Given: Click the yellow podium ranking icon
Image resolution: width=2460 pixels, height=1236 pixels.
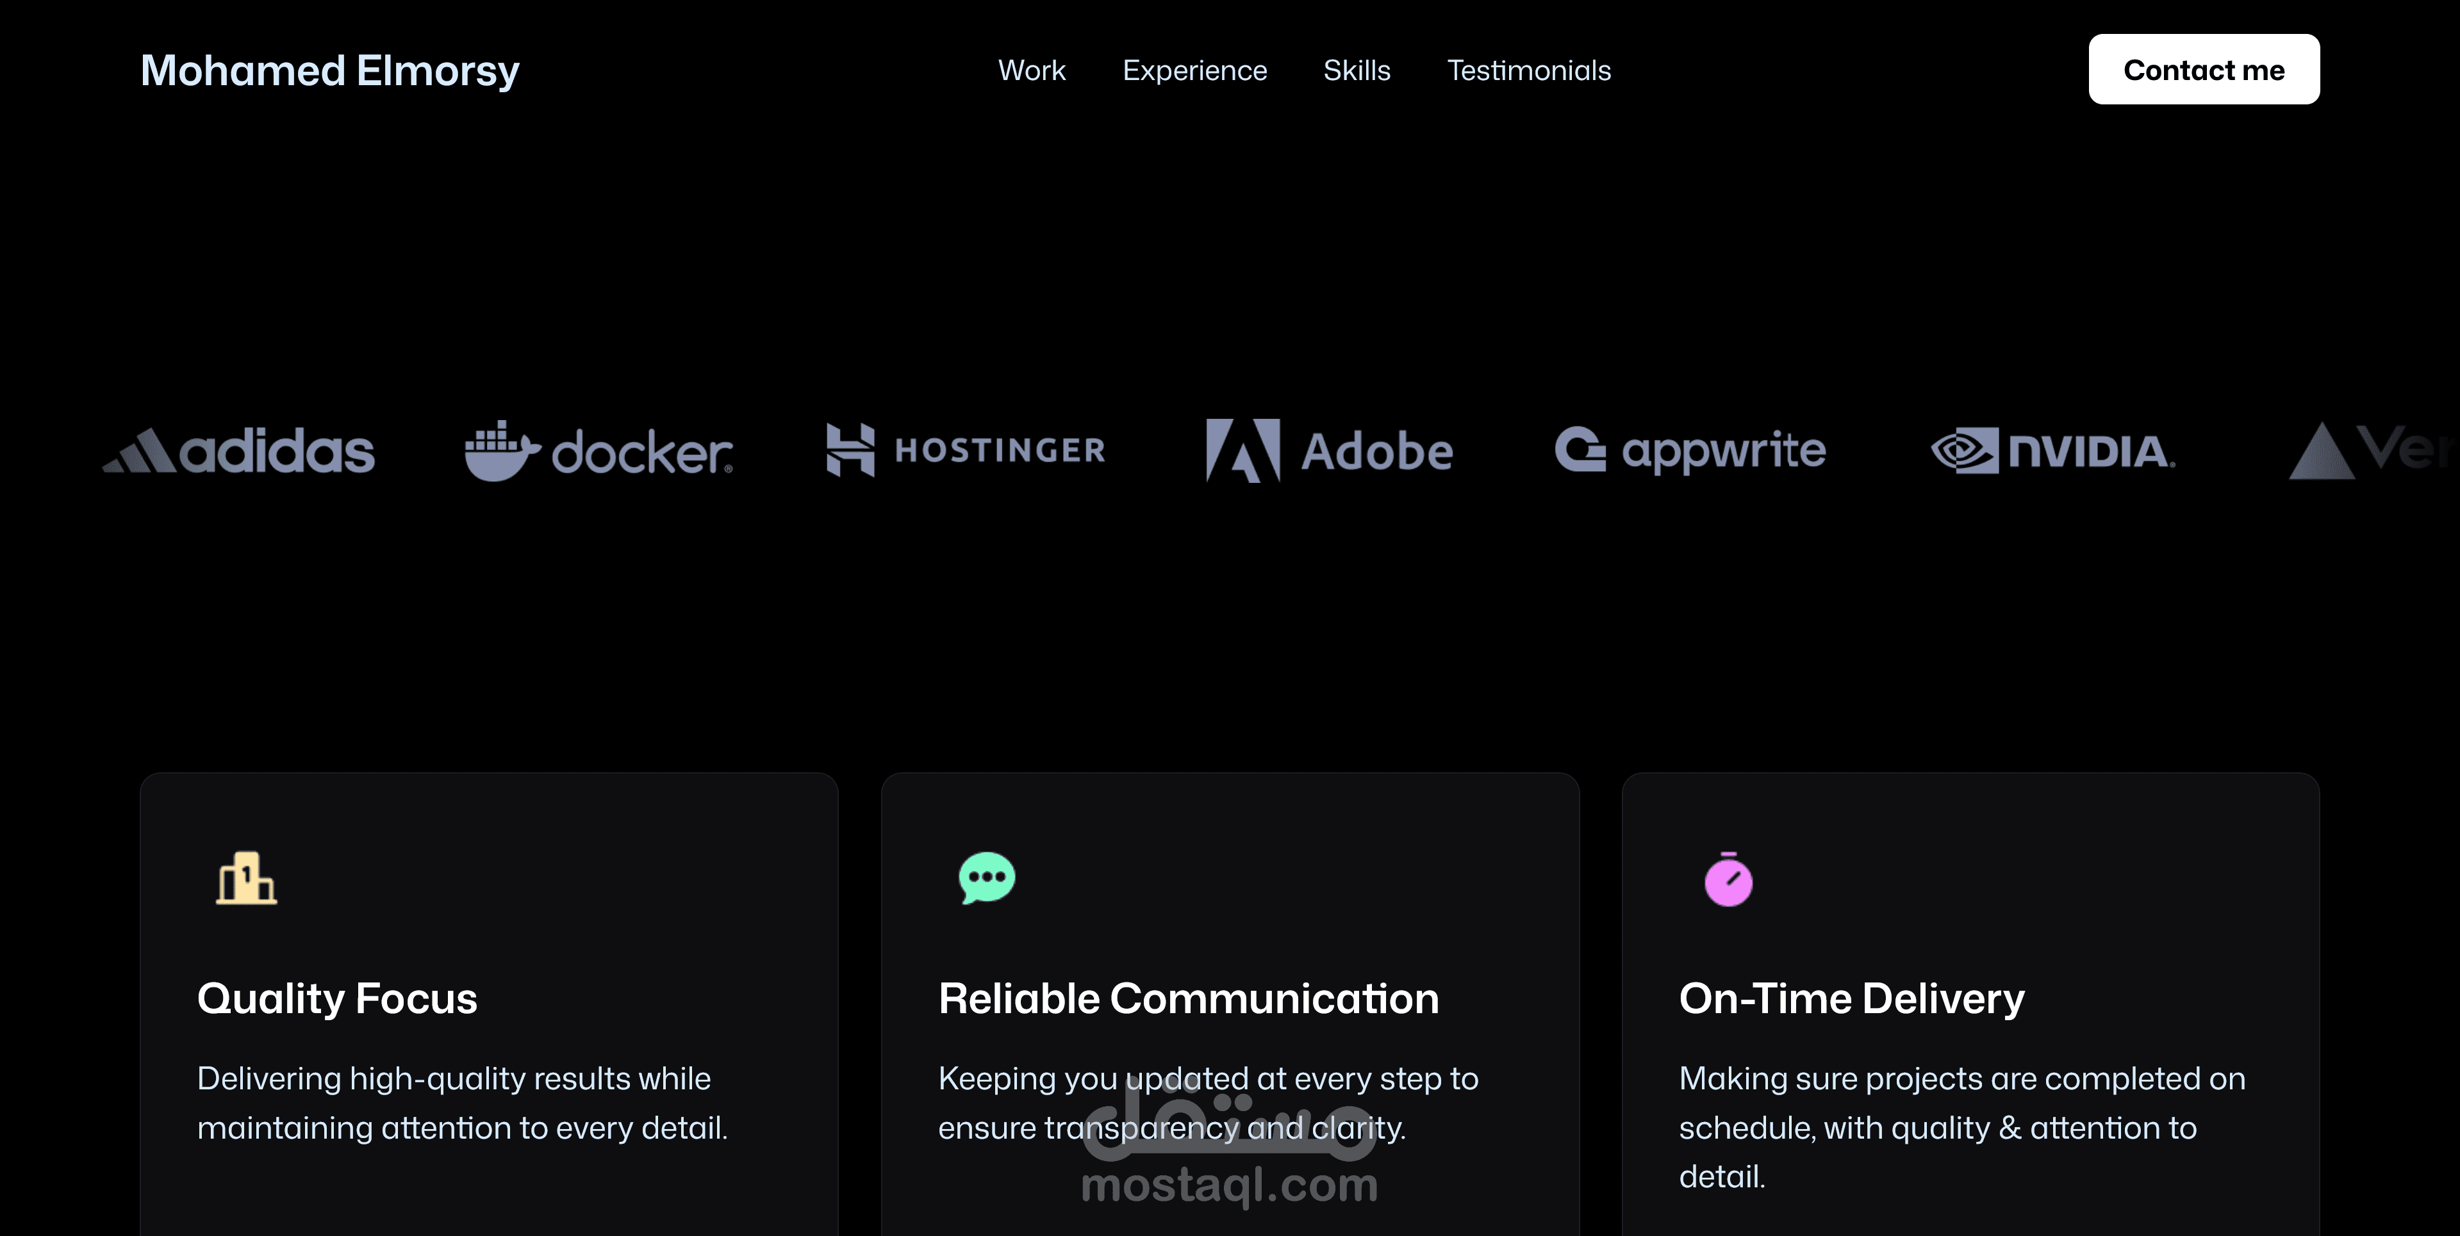Looking at the screenshot, I should coord(246,878).
